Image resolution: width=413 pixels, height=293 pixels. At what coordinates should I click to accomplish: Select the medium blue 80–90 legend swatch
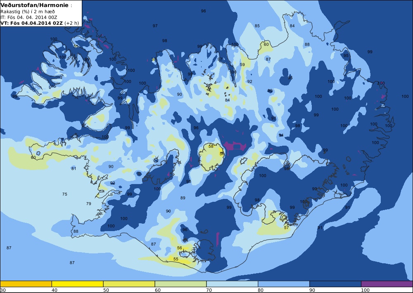[x=284, y=284]
